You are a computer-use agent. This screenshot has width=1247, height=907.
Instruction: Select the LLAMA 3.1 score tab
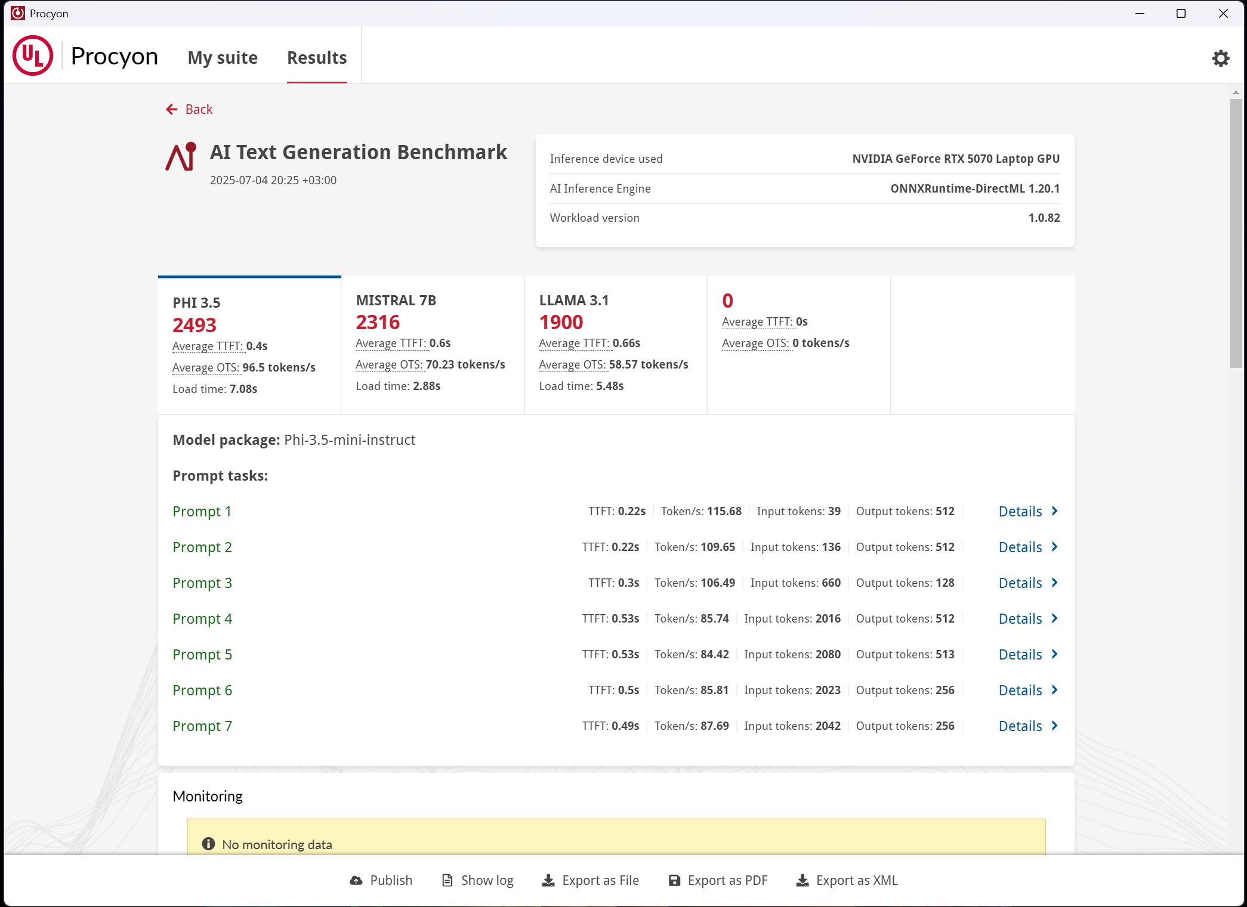(616, 345)
